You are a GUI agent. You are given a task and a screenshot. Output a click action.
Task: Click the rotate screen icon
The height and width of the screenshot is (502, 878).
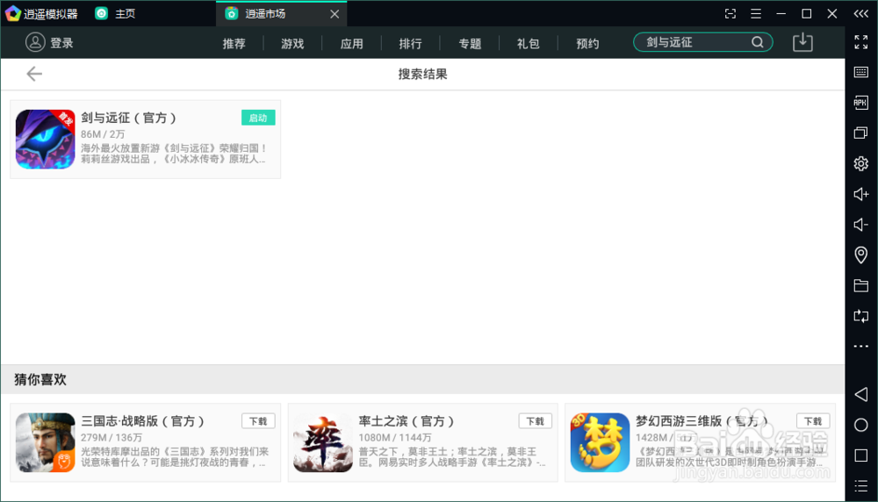pyautogui.click(x=860, y=316)
